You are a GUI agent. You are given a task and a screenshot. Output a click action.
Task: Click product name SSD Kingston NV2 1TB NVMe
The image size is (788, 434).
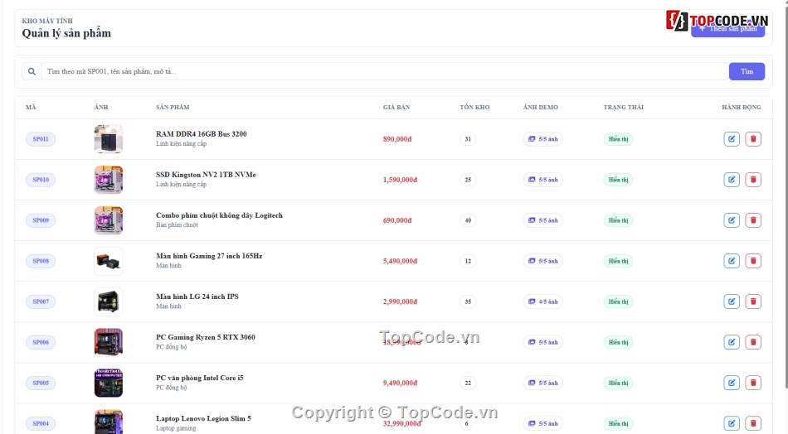click(206, 175)
